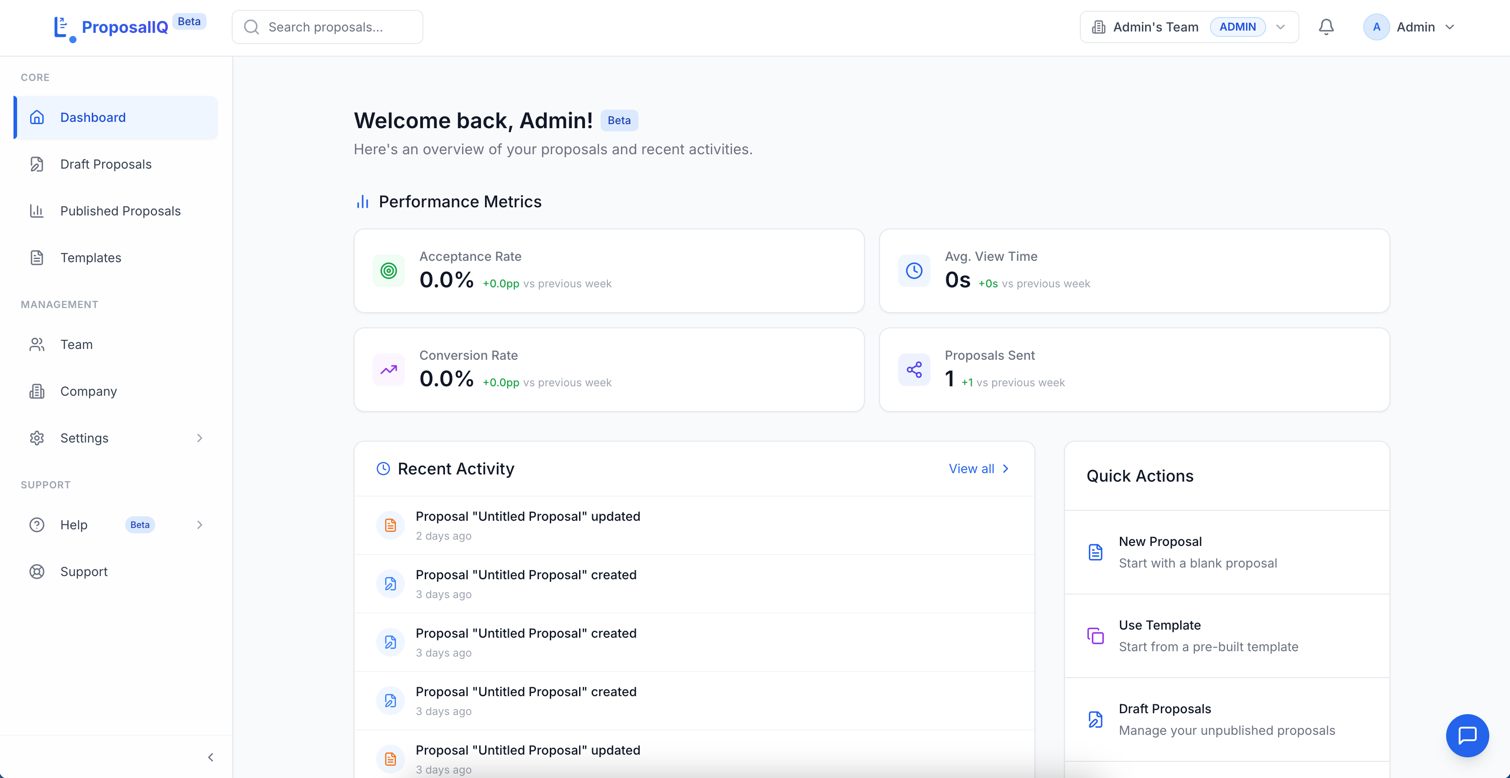This screenshot has height=778, width=1510.
Task: Click the Use Template copy icon
Action: (x=1095, y=635)
